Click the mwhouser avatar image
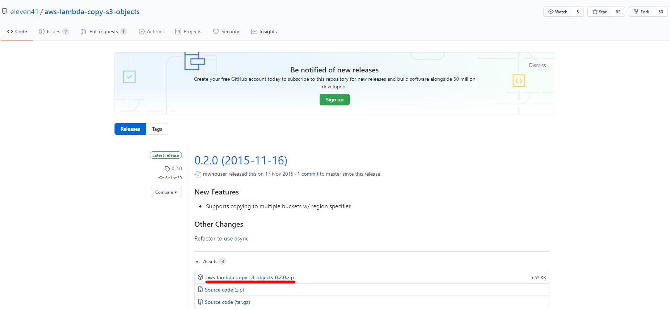Image resolution: width=670 pixels, height=310 pixels. [198, 174]
